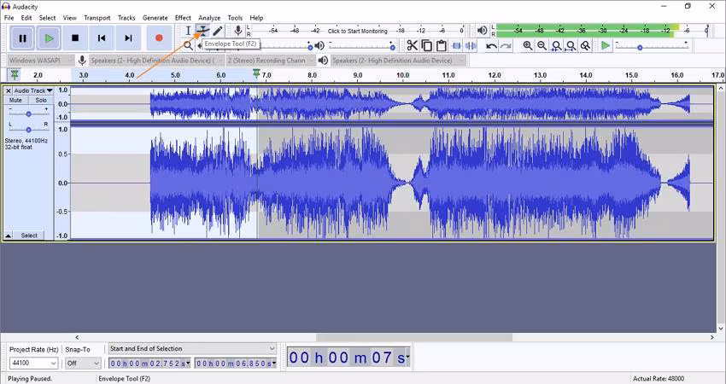Open playback device Speakers dropdown
The width and height of the screenshot is (726, 384).
click(398, 60)
